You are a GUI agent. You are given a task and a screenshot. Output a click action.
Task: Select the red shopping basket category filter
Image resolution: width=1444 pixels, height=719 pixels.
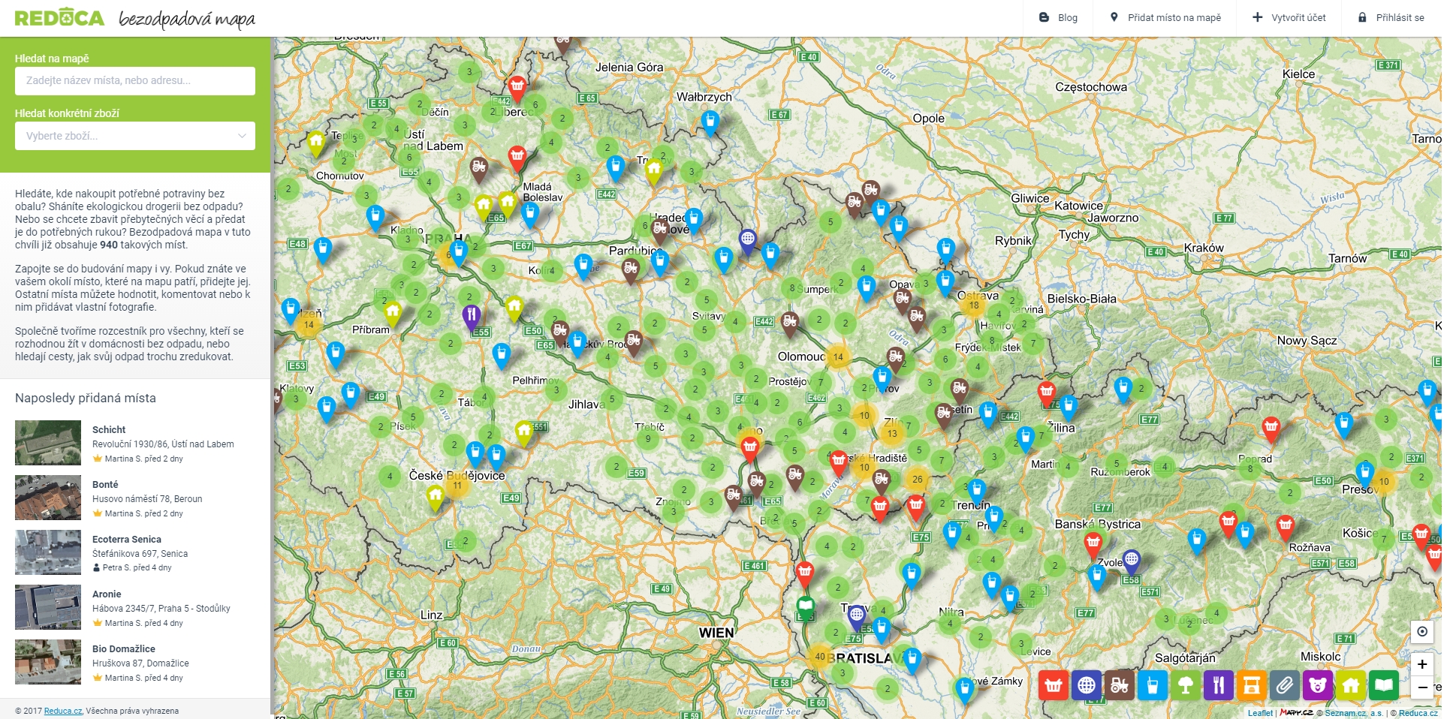1054,684
